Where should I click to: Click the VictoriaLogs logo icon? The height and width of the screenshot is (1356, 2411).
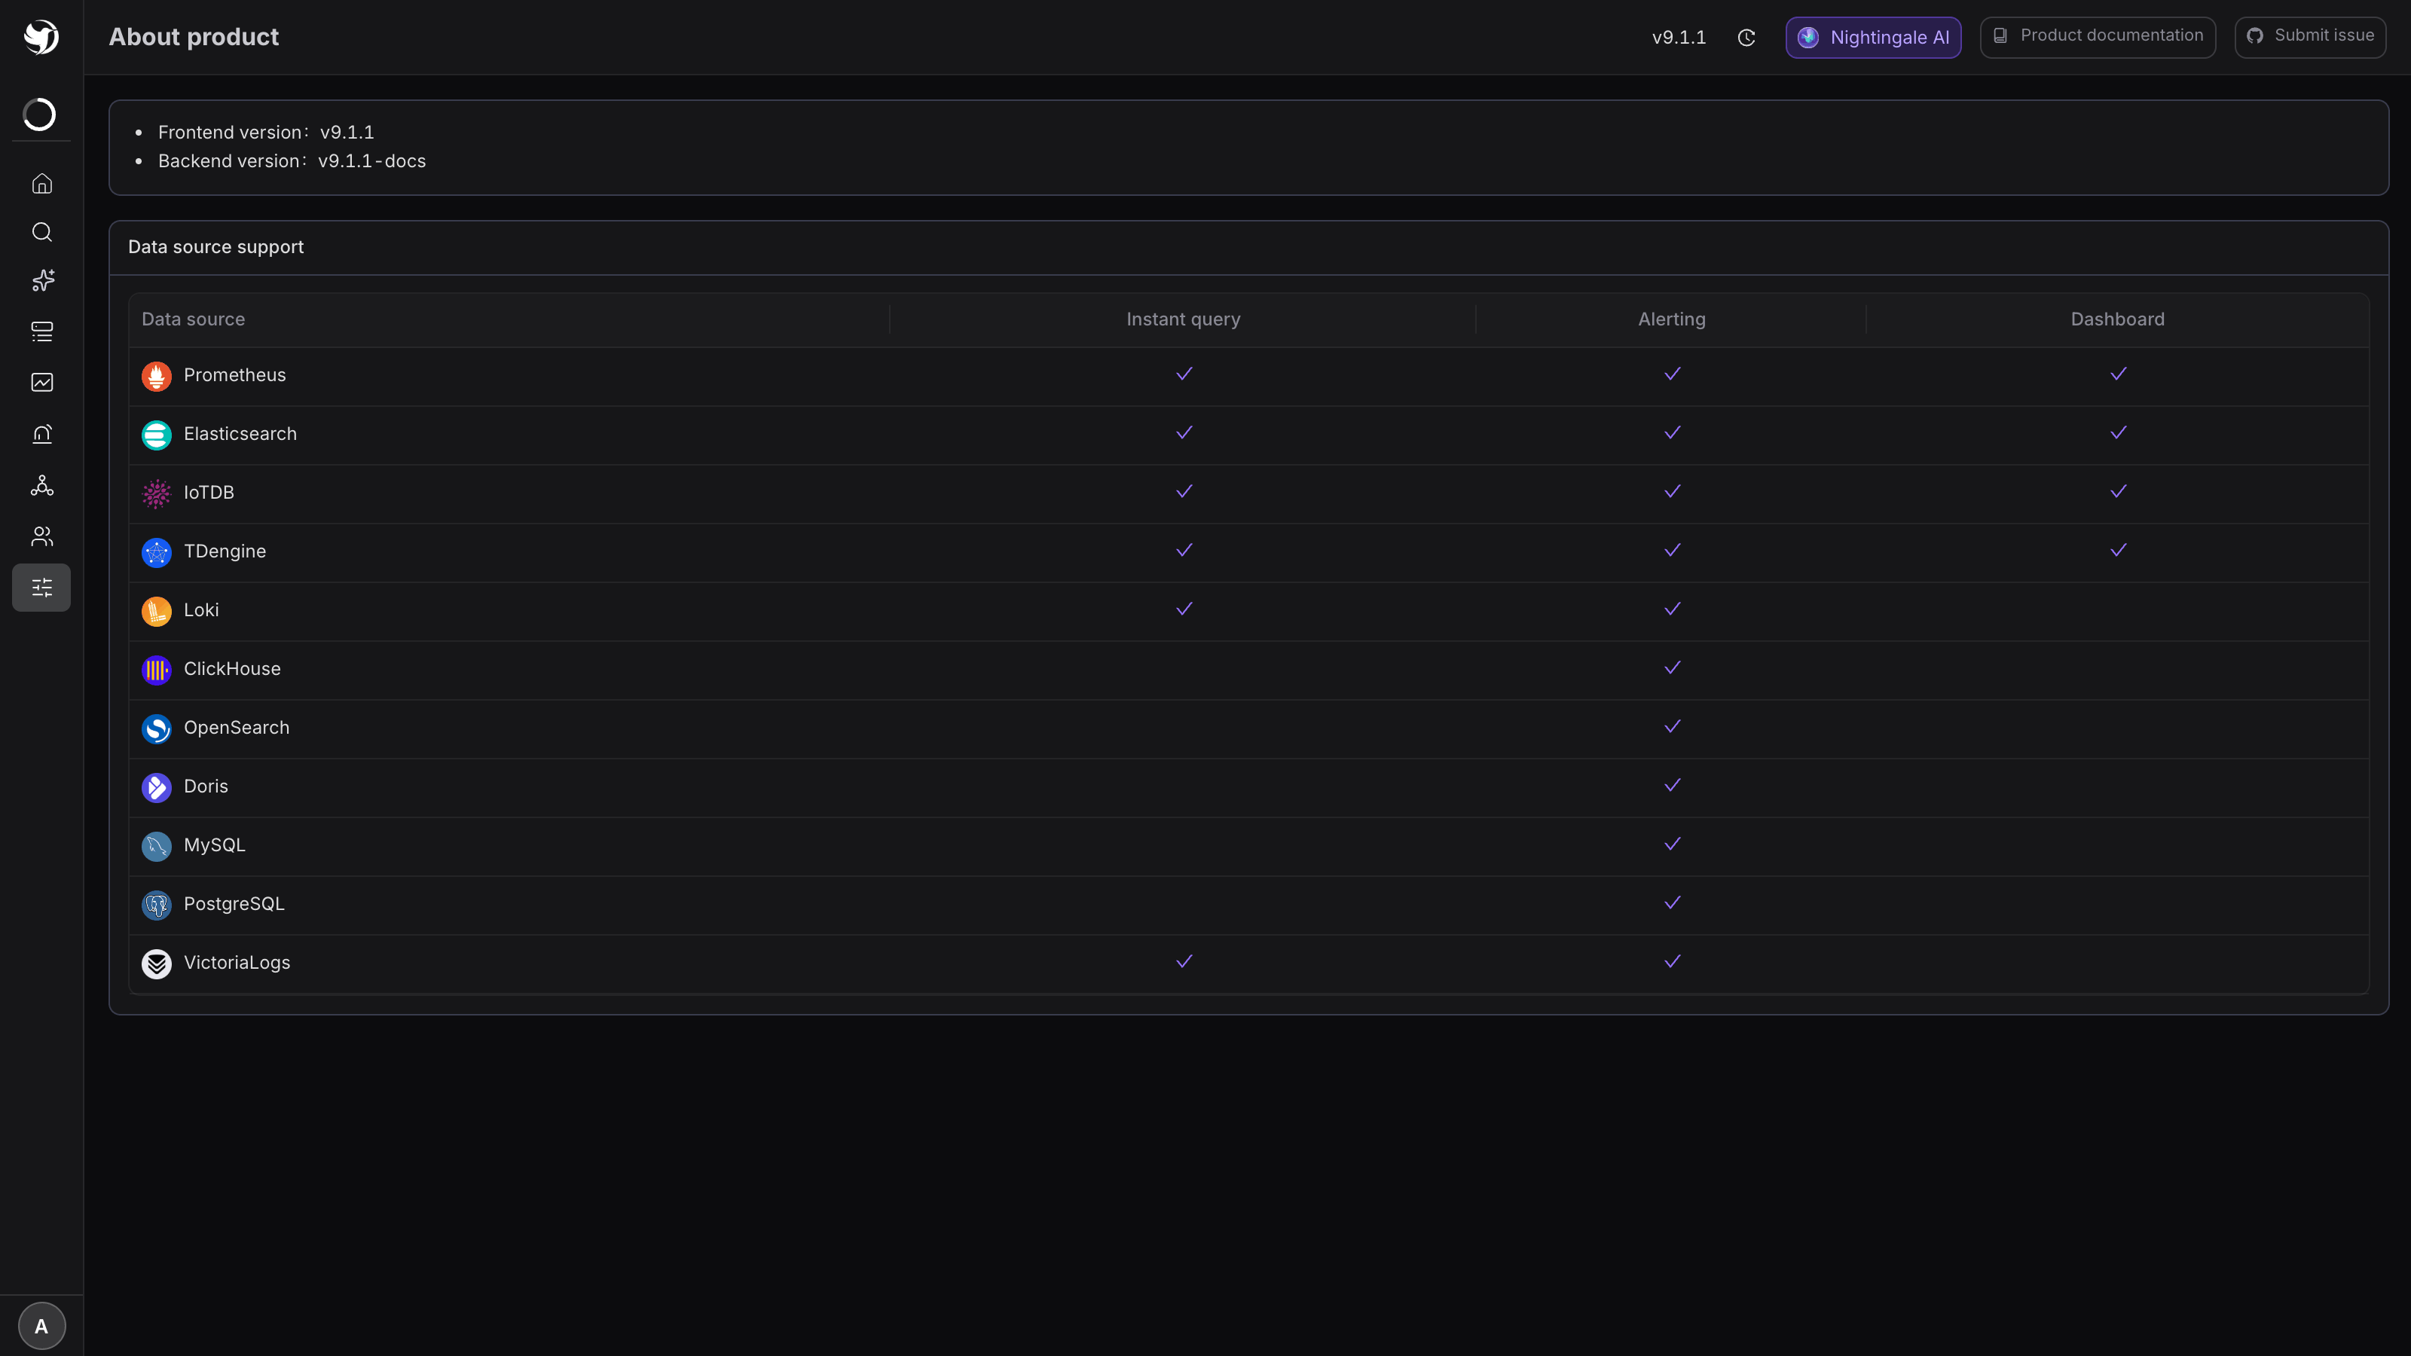coord(156,963)
